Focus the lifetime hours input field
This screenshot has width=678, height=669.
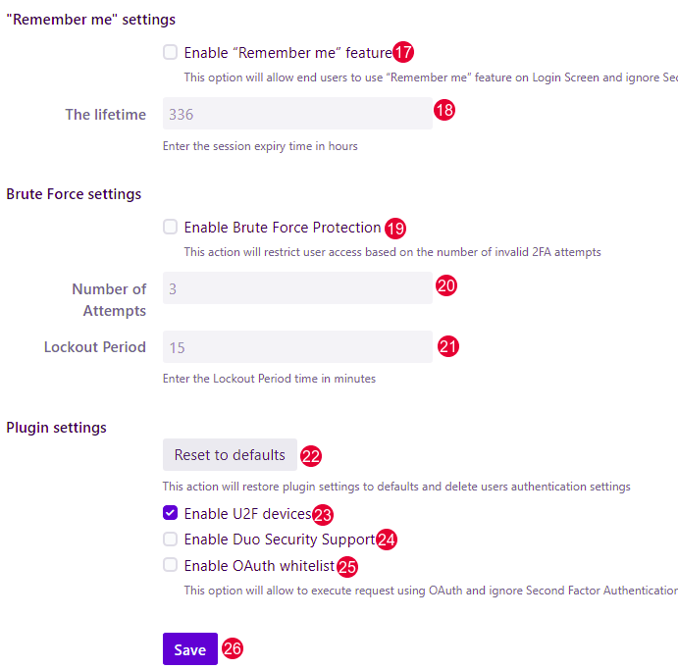297,114
